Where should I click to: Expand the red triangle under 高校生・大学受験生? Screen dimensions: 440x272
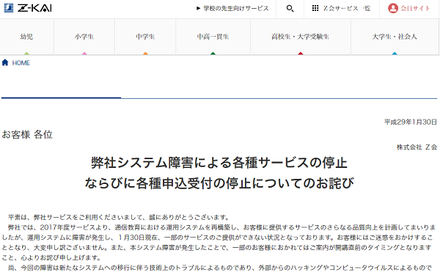[301, 54]
